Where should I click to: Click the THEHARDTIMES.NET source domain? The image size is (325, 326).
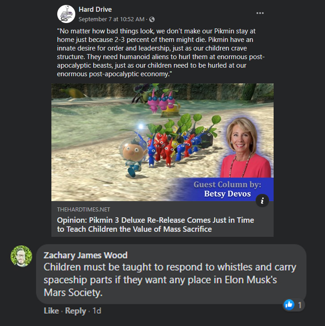coord(83,210)
